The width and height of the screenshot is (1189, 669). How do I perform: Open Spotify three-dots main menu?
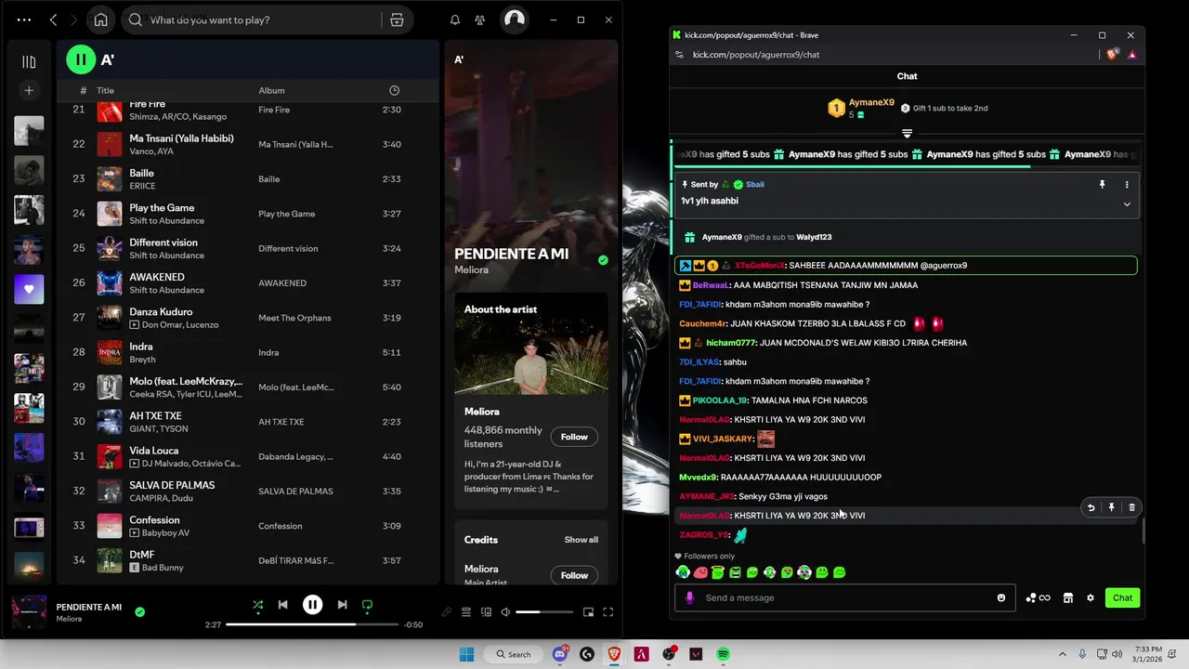[x=24, y=20]
